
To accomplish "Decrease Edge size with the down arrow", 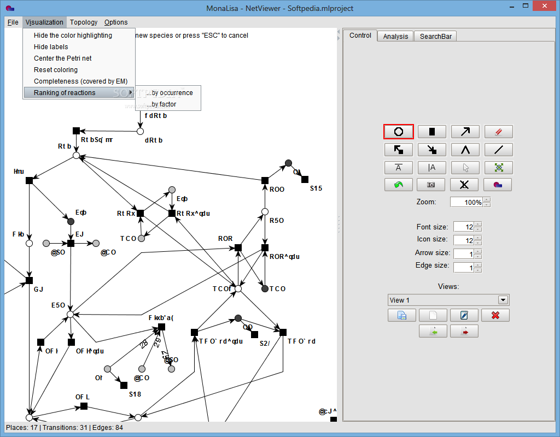I will 478,270.
